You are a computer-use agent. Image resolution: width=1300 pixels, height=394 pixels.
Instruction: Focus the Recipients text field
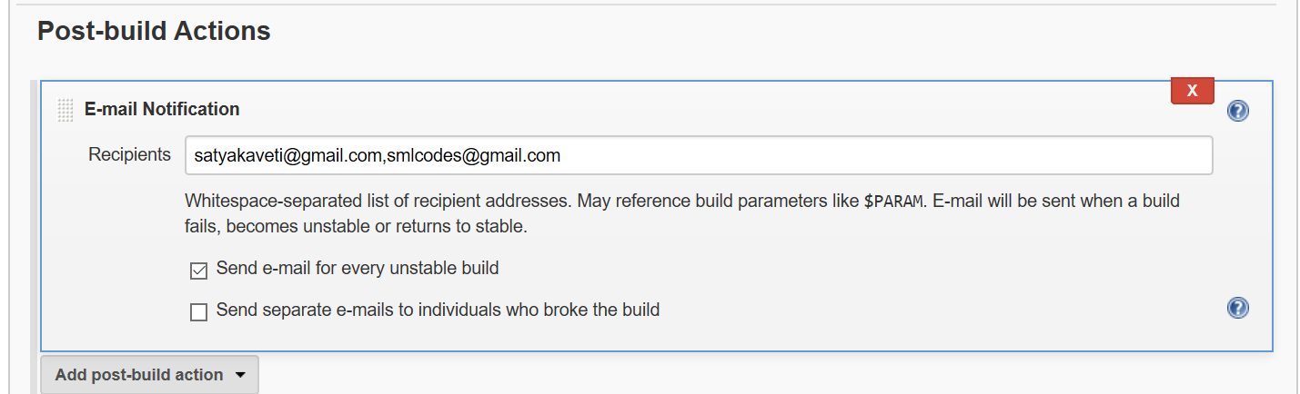[819, 155]
